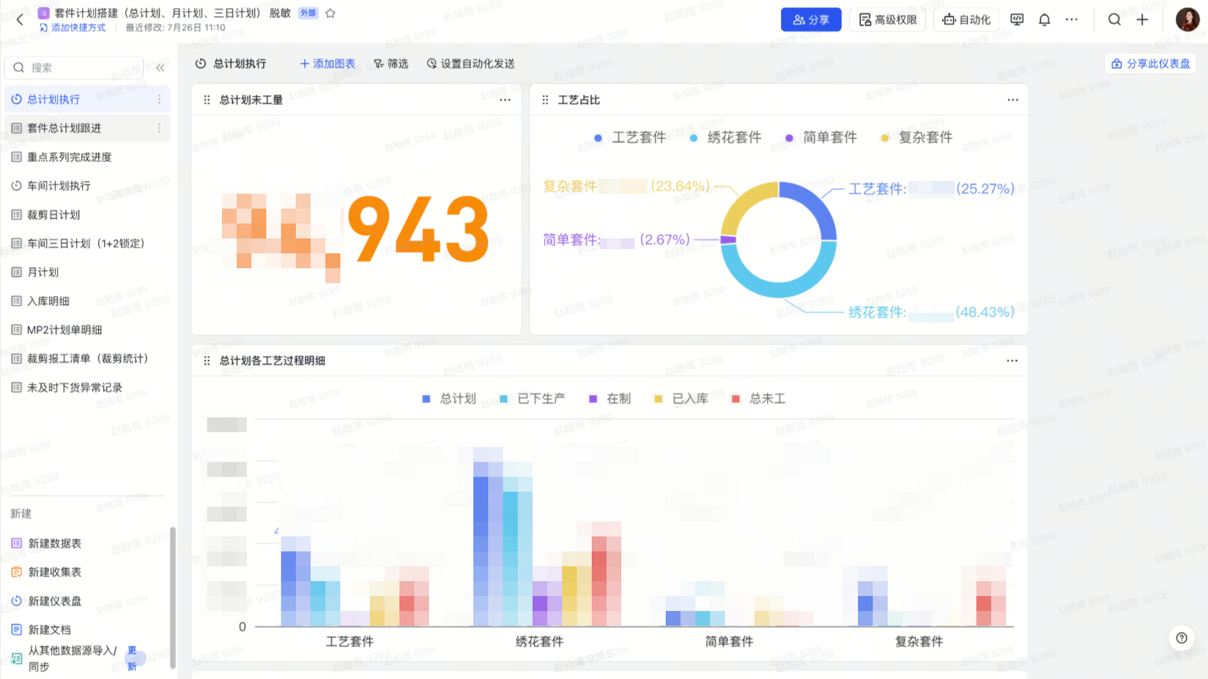Open more options for 总计划未工量 card
Viewport: 1208px width, 679px height.
pyautogui.click(x=505, y=100)
